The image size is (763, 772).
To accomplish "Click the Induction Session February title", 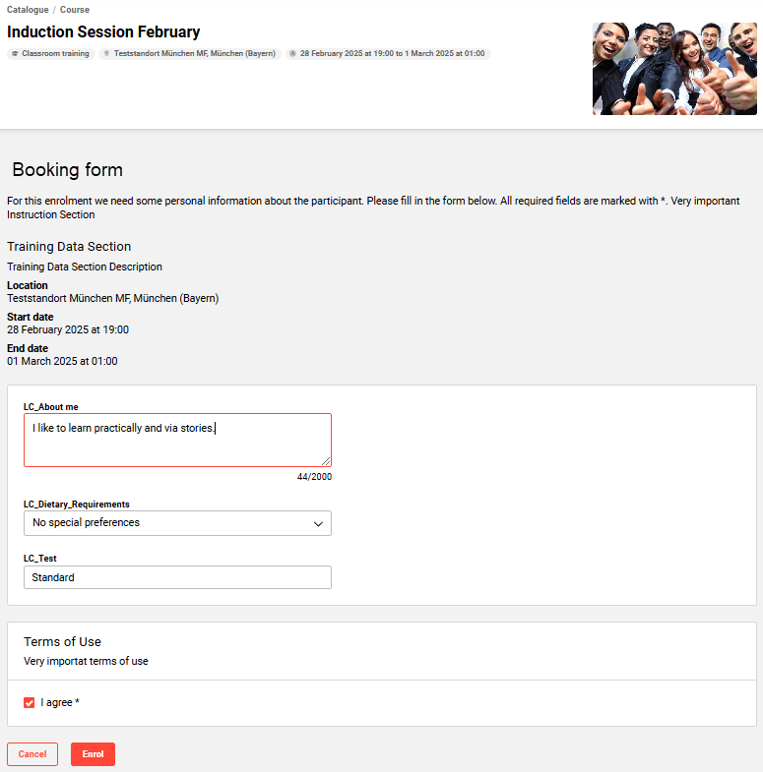I will (x=103, y=32).
